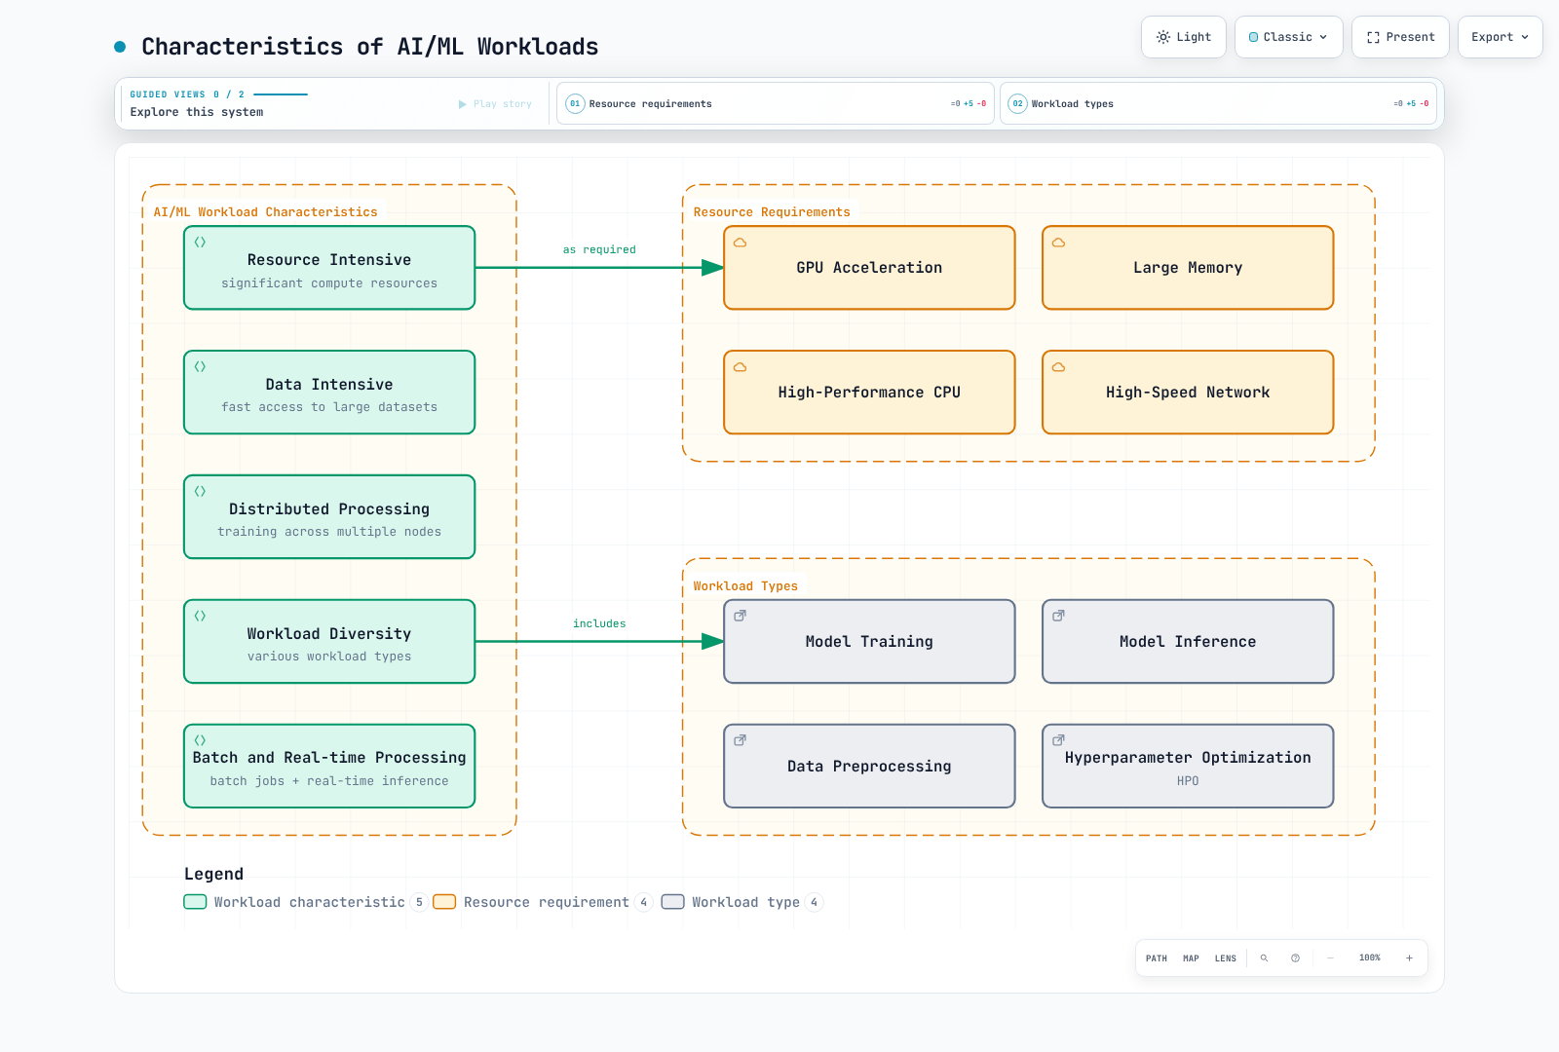
Task: Toggle LENS mode in bottom toolbar
Action: pos(1226,958)
